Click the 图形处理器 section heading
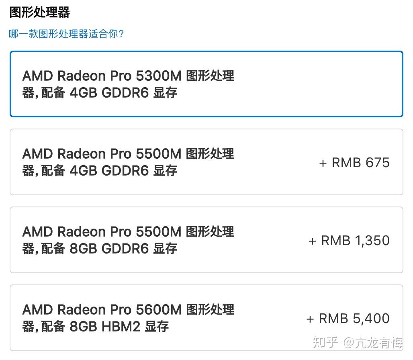413x360 pixels. click(x=39, y=12)
